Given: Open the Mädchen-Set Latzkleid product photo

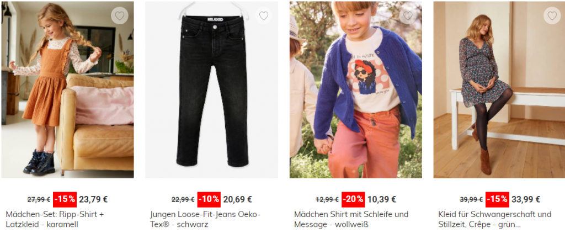Looking at the screenshot, I should (67, 90).
